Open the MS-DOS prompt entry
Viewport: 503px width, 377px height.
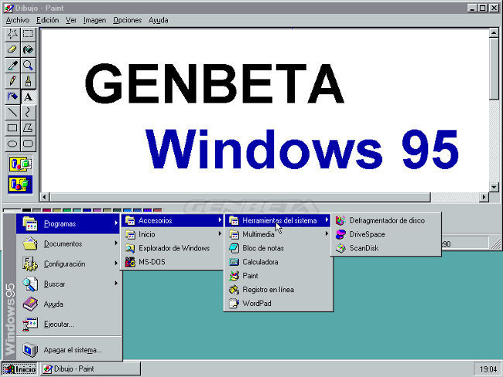pos(172,262)
